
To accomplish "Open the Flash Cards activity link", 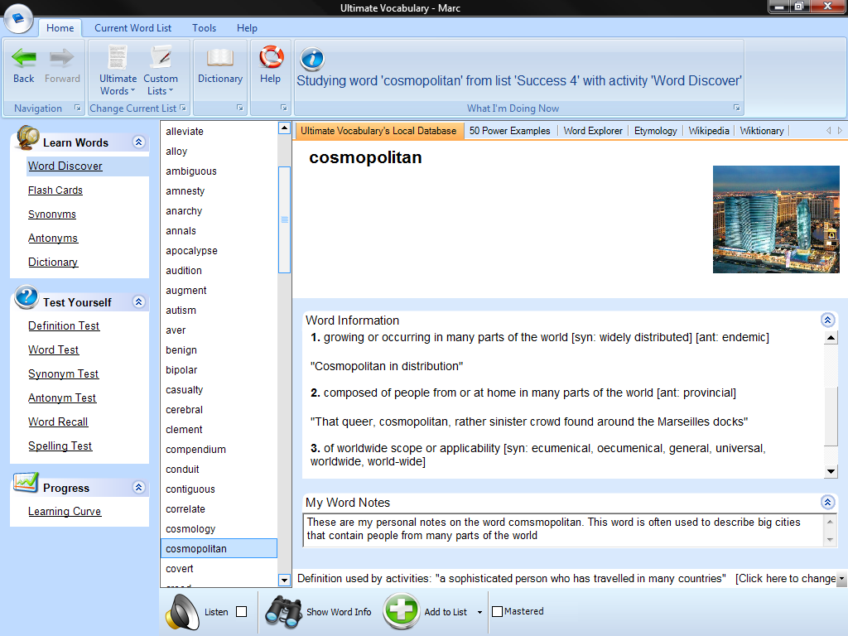I will pos(55,190).
